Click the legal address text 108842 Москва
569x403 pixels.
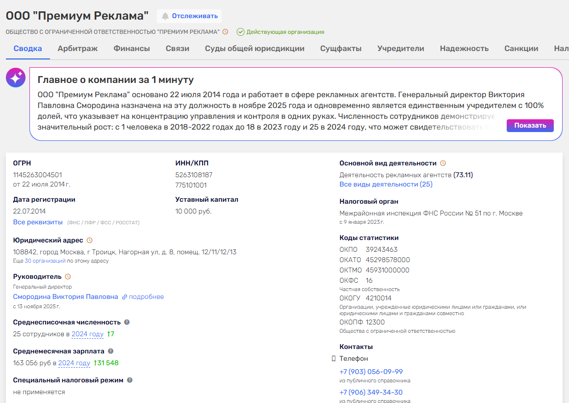click(x=125, y=252)
